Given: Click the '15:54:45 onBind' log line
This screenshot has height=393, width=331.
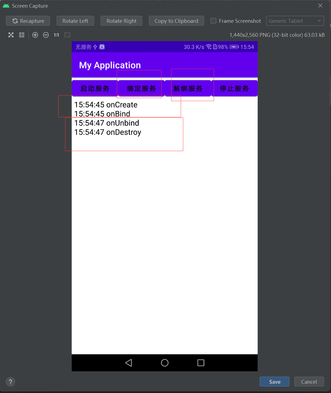Looking at the screenshot, I should (102, 114).
